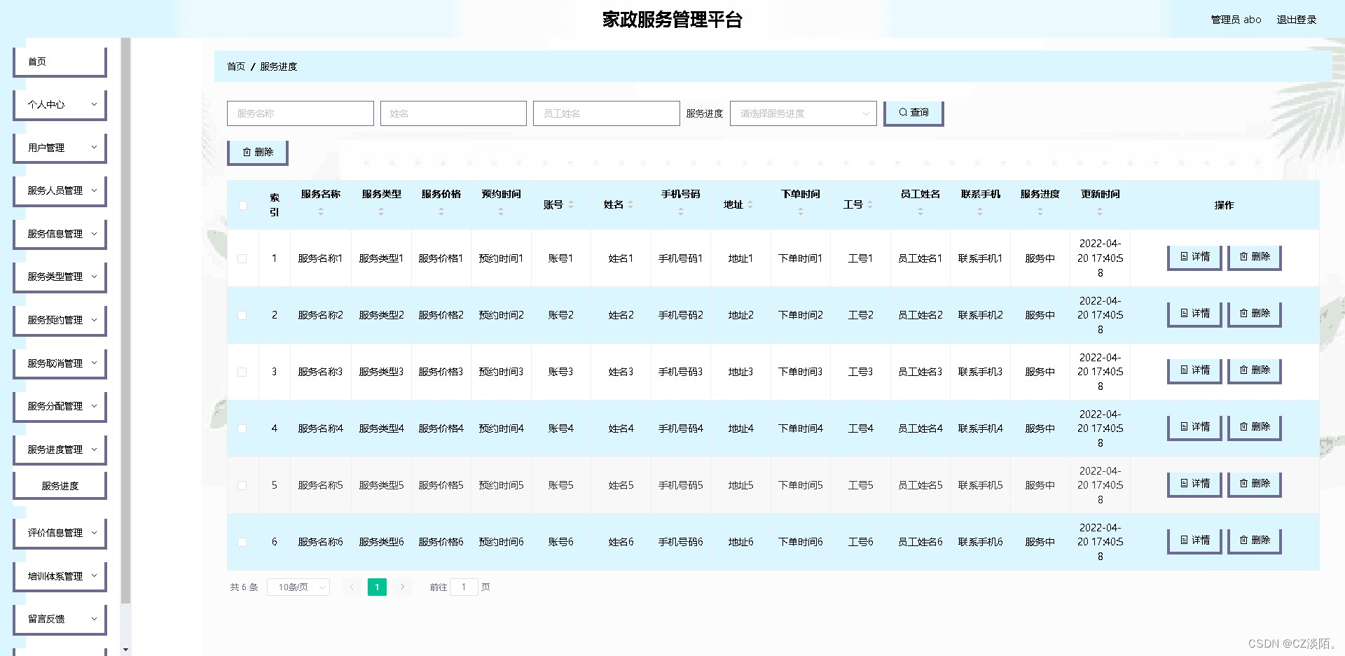Image resolution: width=1345 pixels, height=656 pixels.
Task: Sort by 服务类型 column arrows
Action: tap(381, 211)
